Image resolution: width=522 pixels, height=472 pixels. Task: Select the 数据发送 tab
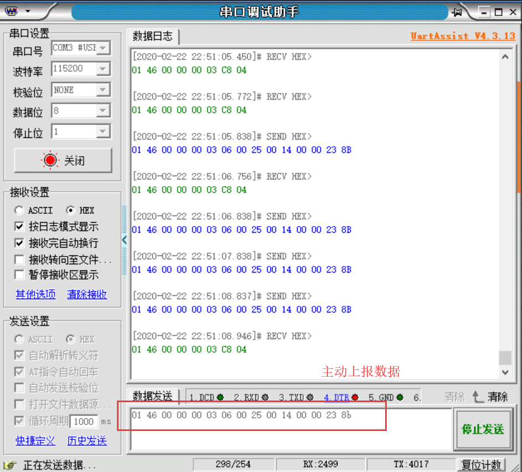tap(152, 396)
